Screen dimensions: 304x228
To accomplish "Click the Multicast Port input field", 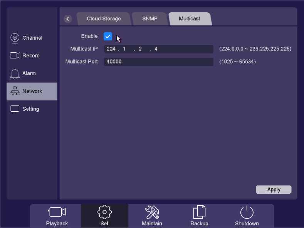I will (x=158, y=62).
